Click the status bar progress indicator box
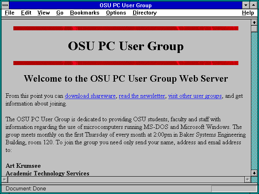Screen dimensions: 259x194 [x=234, y=189]
